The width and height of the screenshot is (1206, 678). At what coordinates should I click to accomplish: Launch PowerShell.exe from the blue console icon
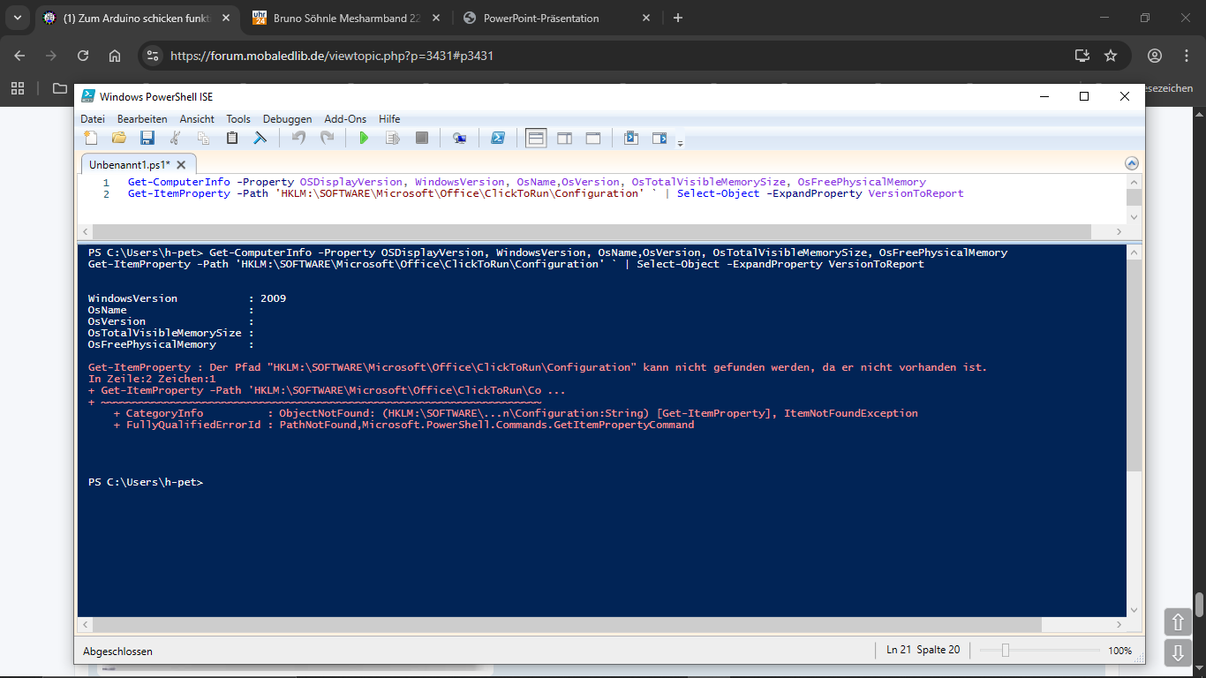498,138
